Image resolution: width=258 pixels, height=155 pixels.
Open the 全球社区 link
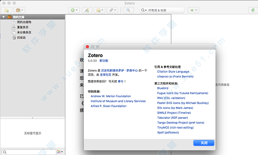[105, 75]
